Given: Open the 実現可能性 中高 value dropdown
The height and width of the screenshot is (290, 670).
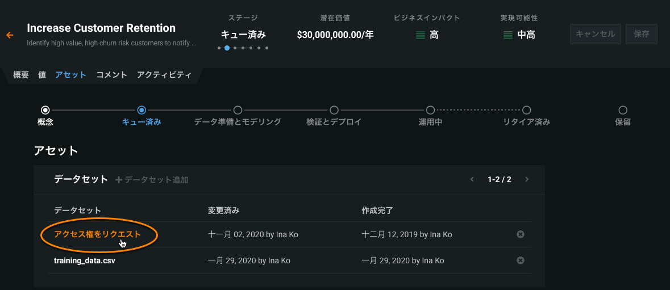Looking at the screenshot, I should [526, 35].
